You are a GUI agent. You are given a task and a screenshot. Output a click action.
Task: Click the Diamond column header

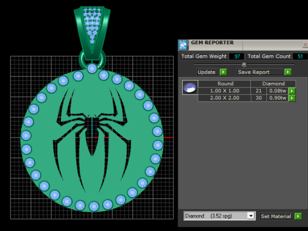pyautogui.click(x=273, y=83)
